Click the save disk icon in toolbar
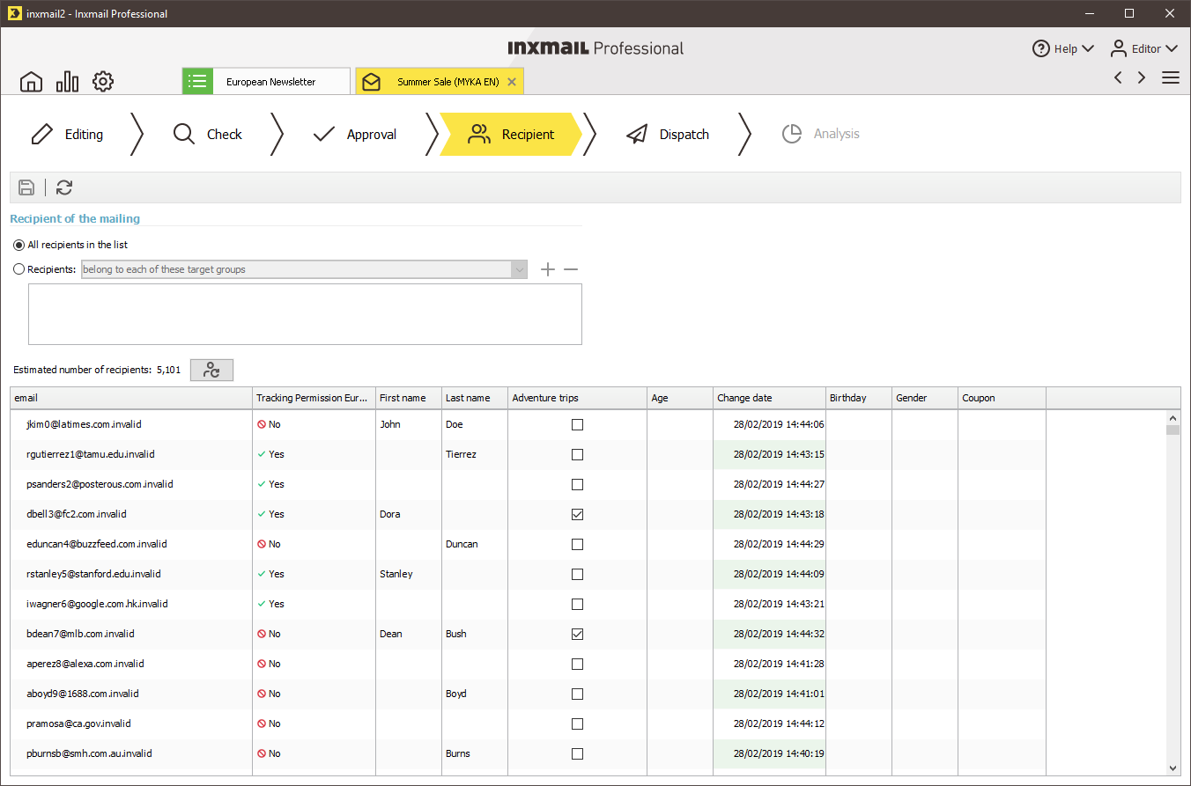Screen dimensions: 1191x786 coord(26,187)
